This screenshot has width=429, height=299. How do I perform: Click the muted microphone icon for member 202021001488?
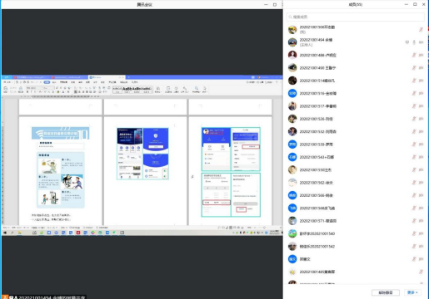pos(414,55)
